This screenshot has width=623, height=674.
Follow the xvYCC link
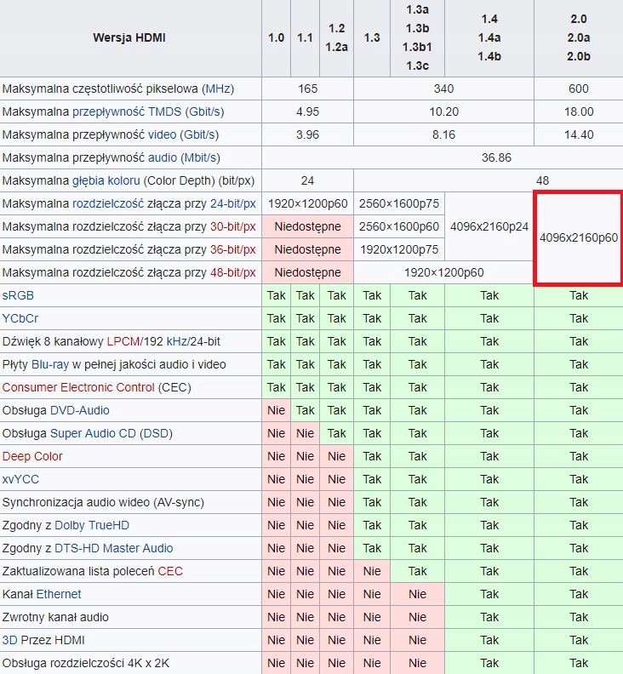pyautogui.click(x=20, y=479)
